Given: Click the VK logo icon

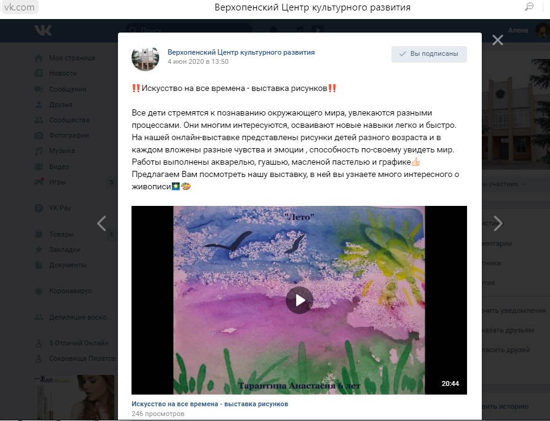Looking at the screenshot, I should pyautogui.click(x=43, y=31).
